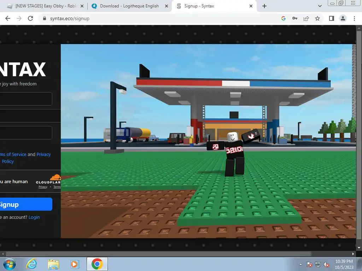Viewport: 362px width, 271px height.
Task: Close the Easy Obby tab
Action: coord(82,6)
